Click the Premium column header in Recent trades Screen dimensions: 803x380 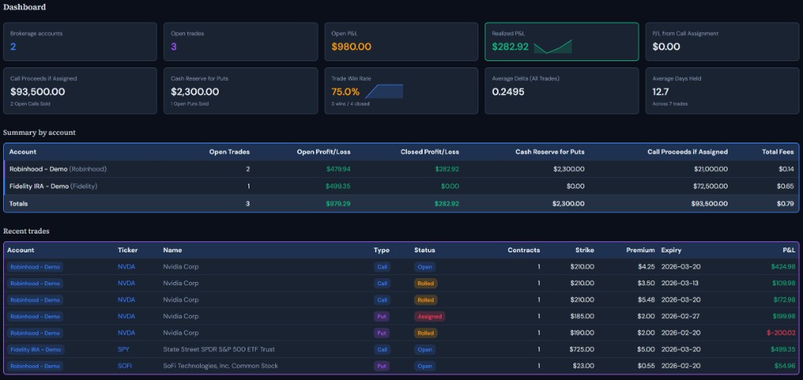point(640,250)
